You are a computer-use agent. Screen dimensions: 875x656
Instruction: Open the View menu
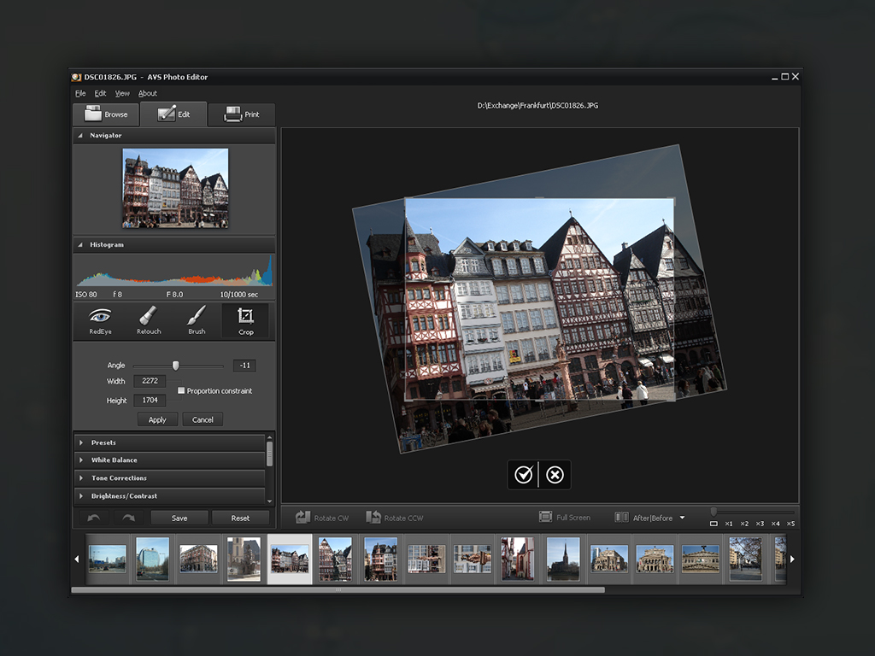(121, 93)
